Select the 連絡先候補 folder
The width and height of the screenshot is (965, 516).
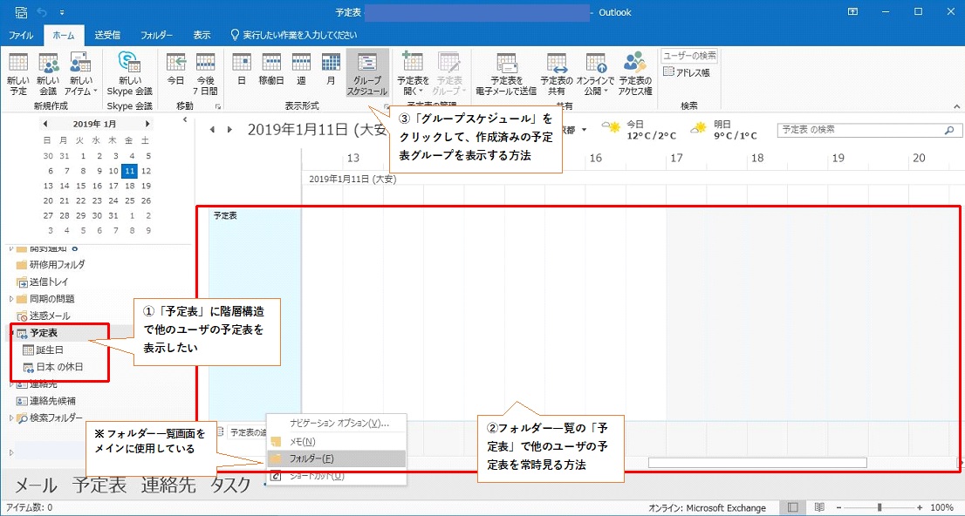(46, 401)
